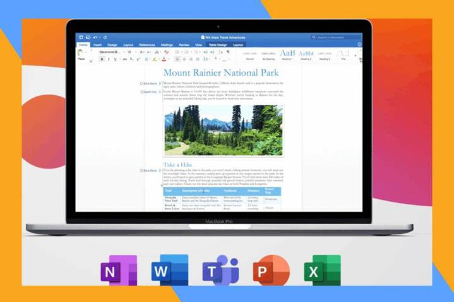Image resolution: width=454 pixels, height=302 pixels.
Task: Toggle Italic formatting
Action: [x=109, y=59]
